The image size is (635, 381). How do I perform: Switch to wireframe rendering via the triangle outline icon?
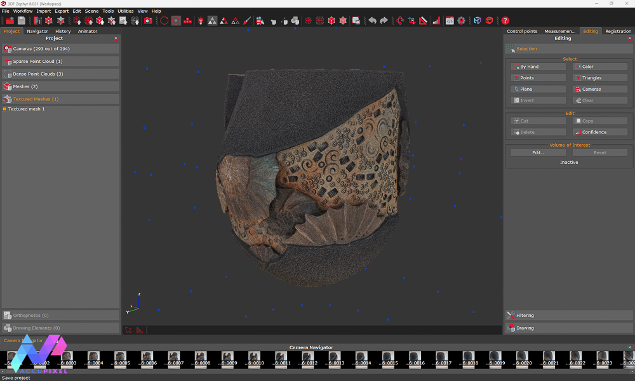tap(236, 20)
